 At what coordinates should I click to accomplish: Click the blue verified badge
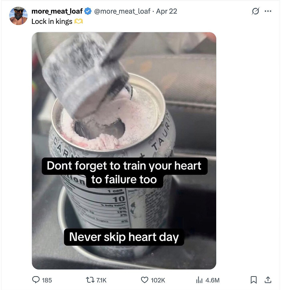[88, 11]
